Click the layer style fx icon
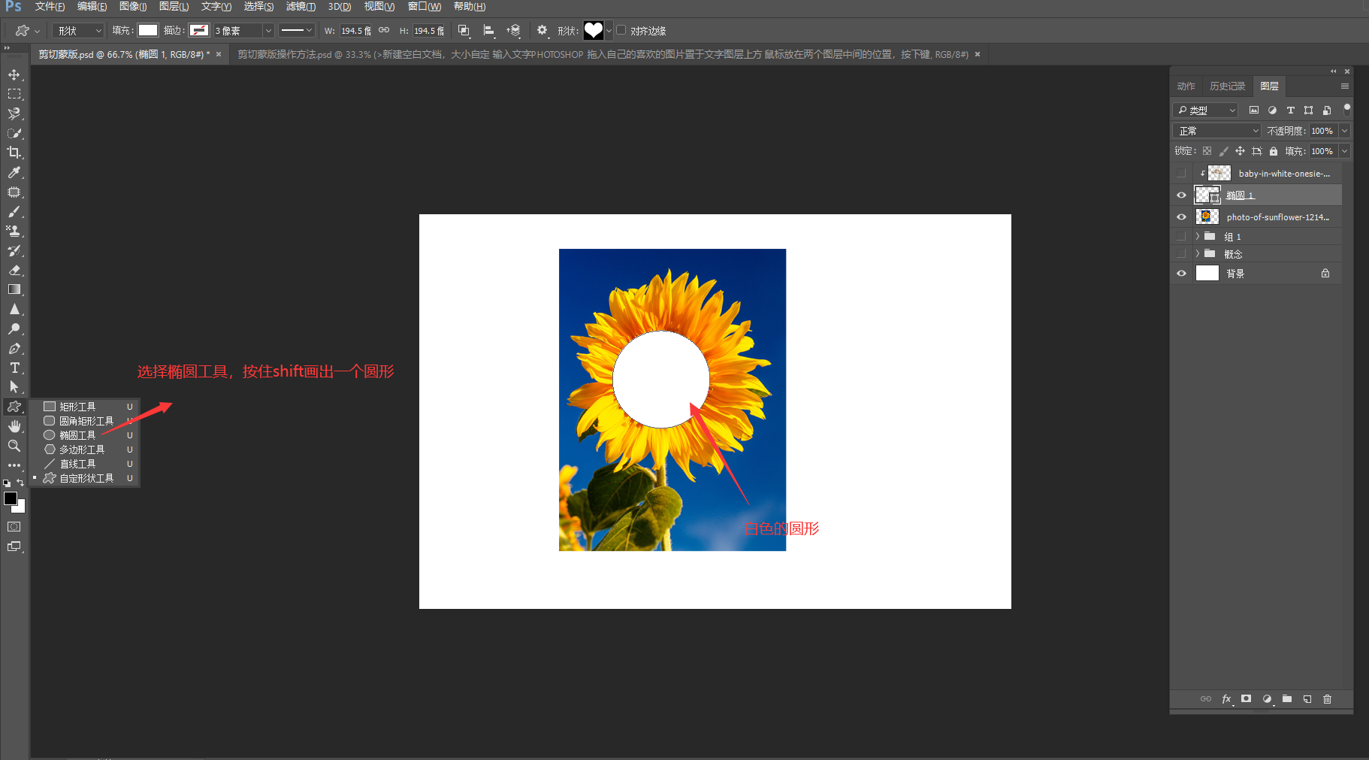The image size is (1369, 760). (1226, 699)
